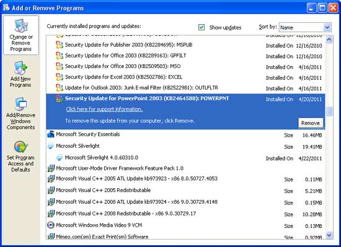The height and width of the screenshot is (247, 341).
Task: Select the Microsoft Security Essentials entry text
Action: [x=88, y=134]
